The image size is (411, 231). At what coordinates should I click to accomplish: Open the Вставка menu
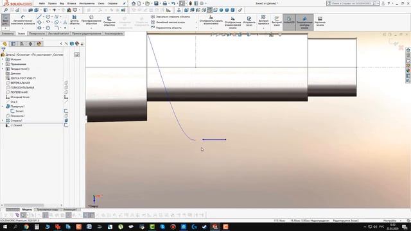71,4
